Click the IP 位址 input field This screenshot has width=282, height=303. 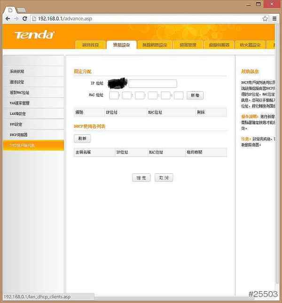click(x=153, y=84)
